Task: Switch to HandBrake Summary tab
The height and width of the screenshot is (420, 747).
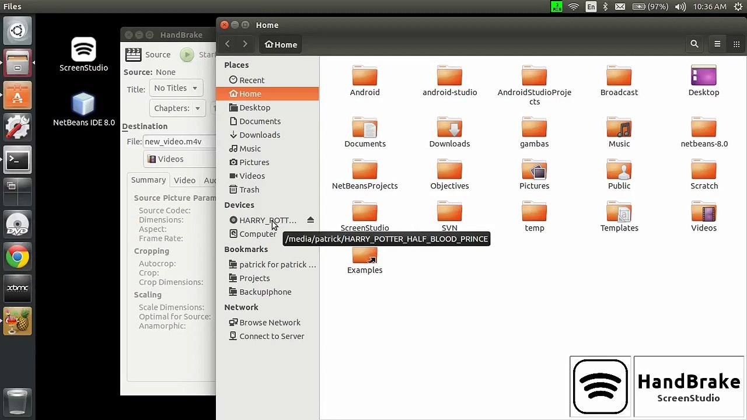Action: click(x=148, y=180)
